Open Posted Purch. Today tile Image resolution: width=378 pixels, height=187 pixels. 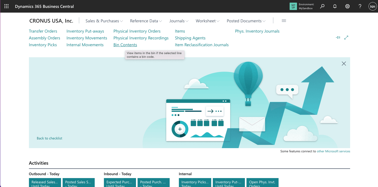point(154,183)
